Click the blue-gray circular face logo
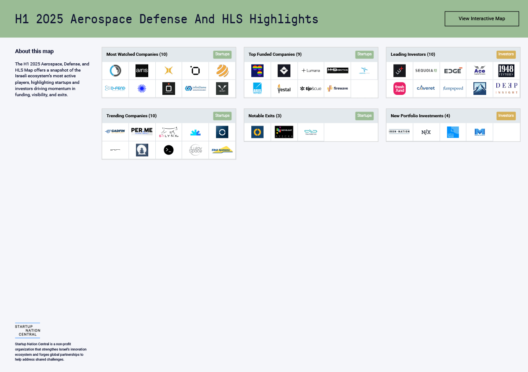This screenshot has width=528, height=372. (115, 70)
